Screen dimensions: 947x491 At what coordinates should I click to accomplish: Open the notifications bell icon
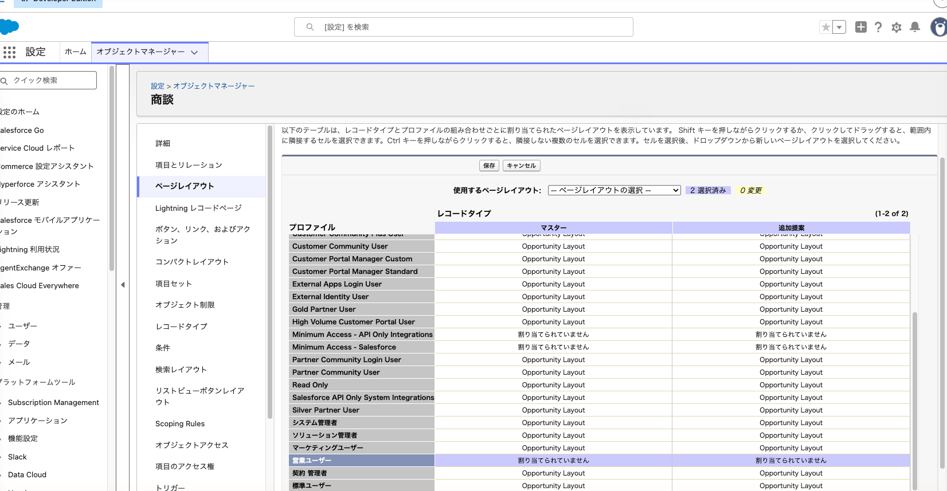click(x=915, y=27)
